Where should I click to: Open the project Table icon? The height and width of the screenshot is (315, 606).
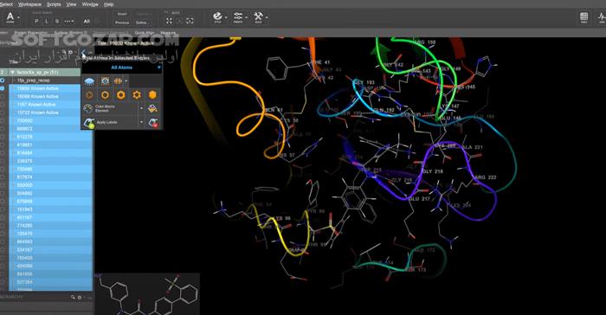(584, 17)
